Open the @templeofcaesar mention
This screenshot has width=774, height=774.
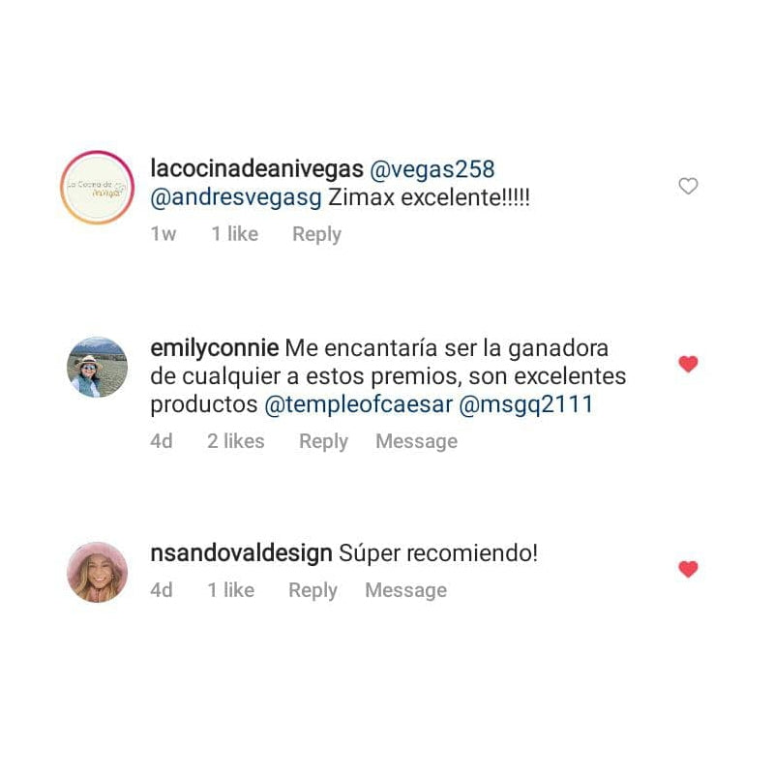358,404
